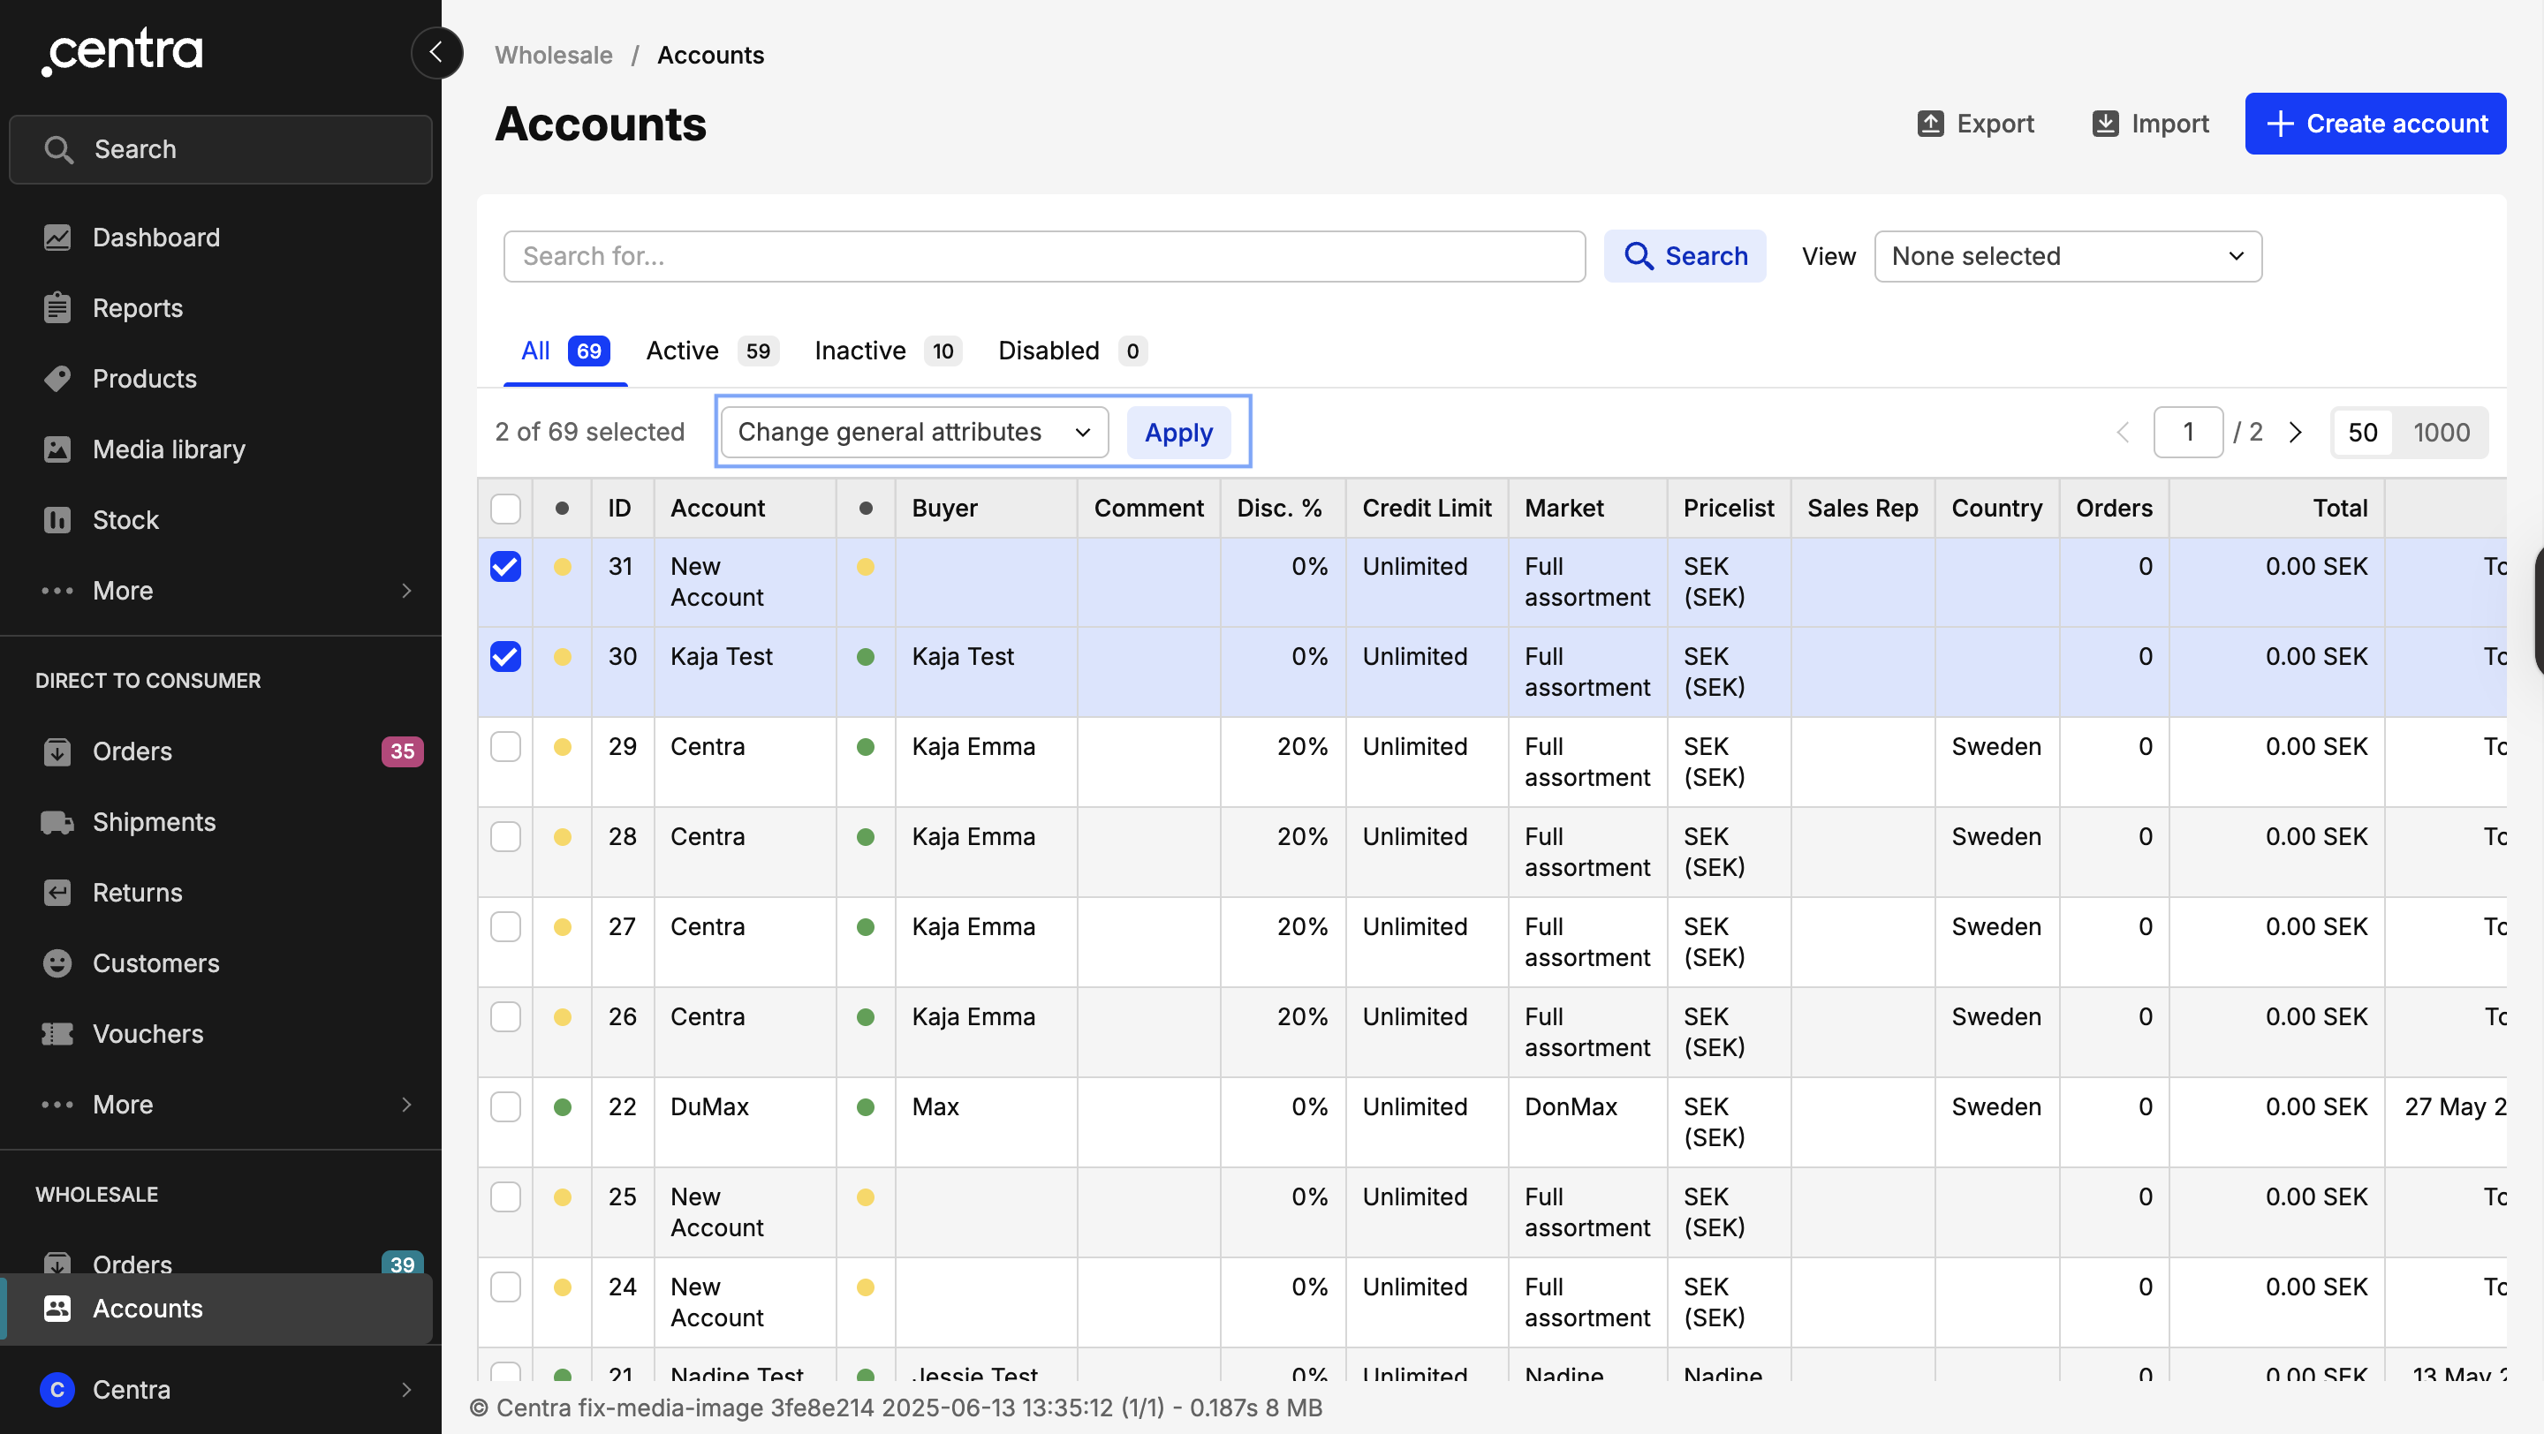Select 1000 items per page
This screenshot has height=1434, width=2544.
[2441, 433]
